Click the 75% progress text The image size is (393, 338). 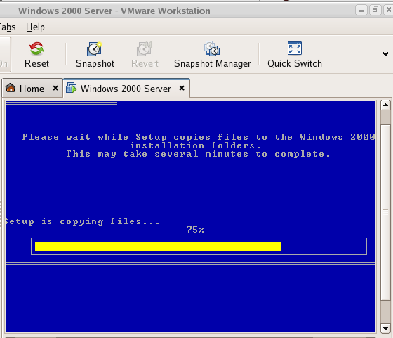point(195,230)
